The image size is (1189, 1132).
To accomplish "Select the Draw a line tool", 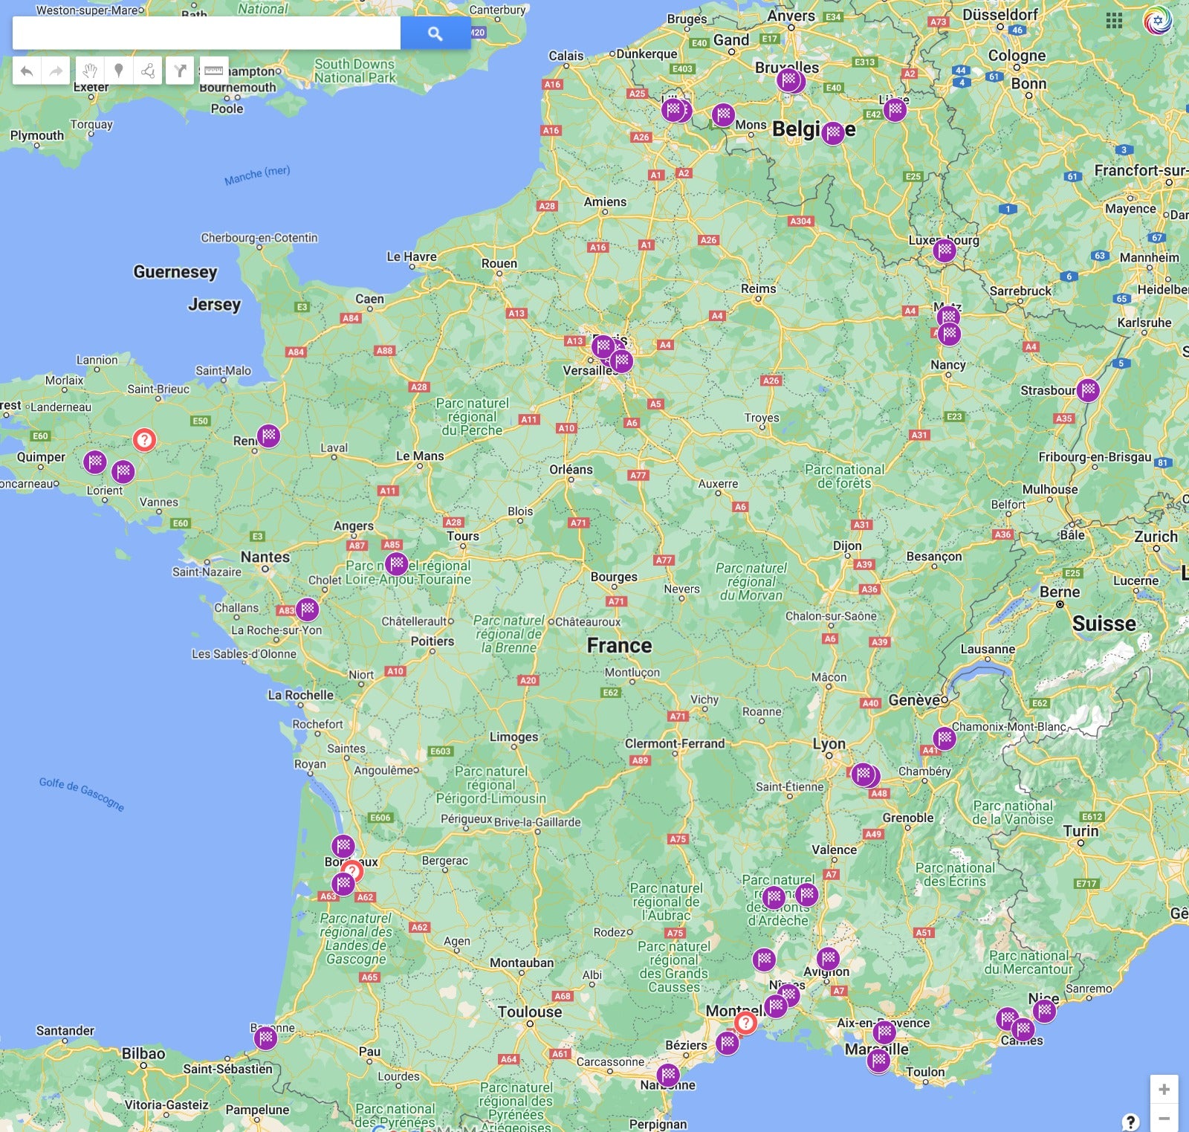I will click(x=148, y=71).
